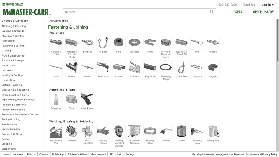This screenshot has width=279, height=157.
Task: Click the vertical page scrollbar
Action: (277, 40)
